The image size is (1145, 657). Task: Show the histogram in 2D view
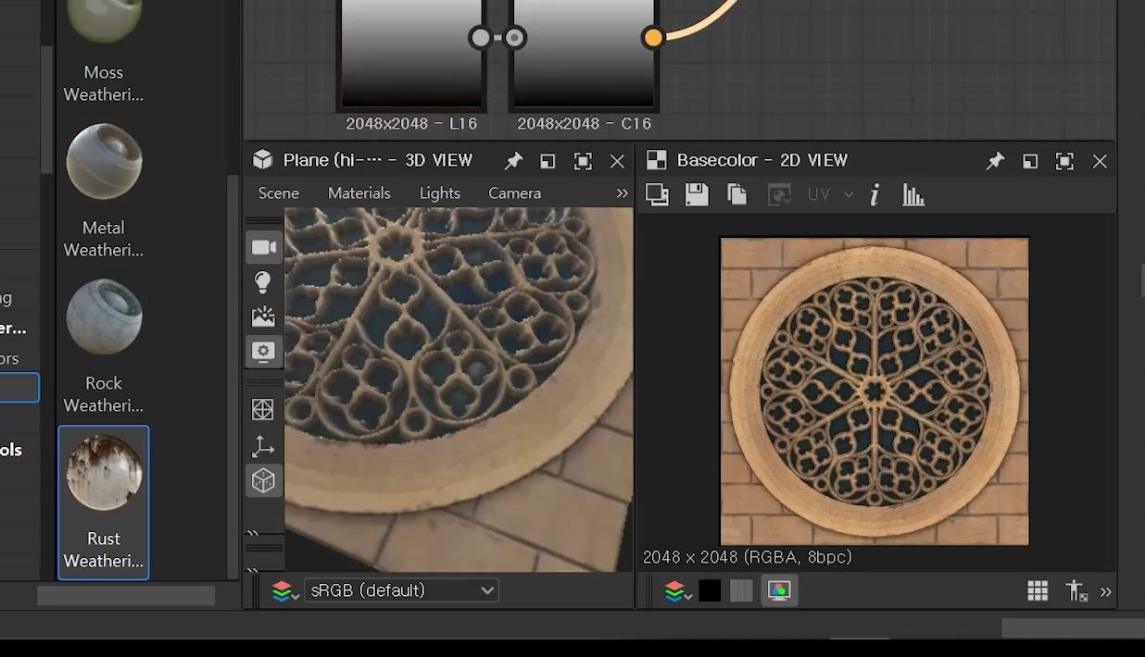[x=913, y=194]
